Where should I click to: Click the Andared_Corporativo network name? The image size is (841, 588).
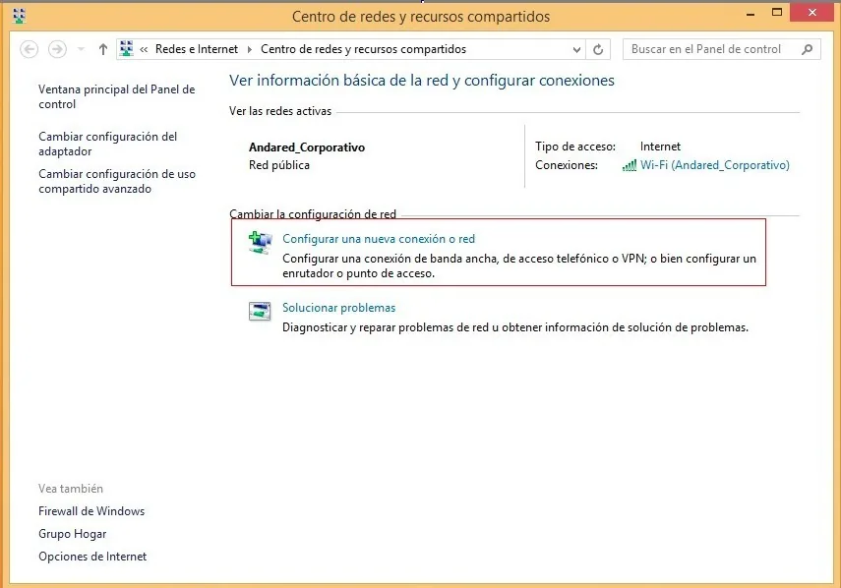[x=307, y=147]
